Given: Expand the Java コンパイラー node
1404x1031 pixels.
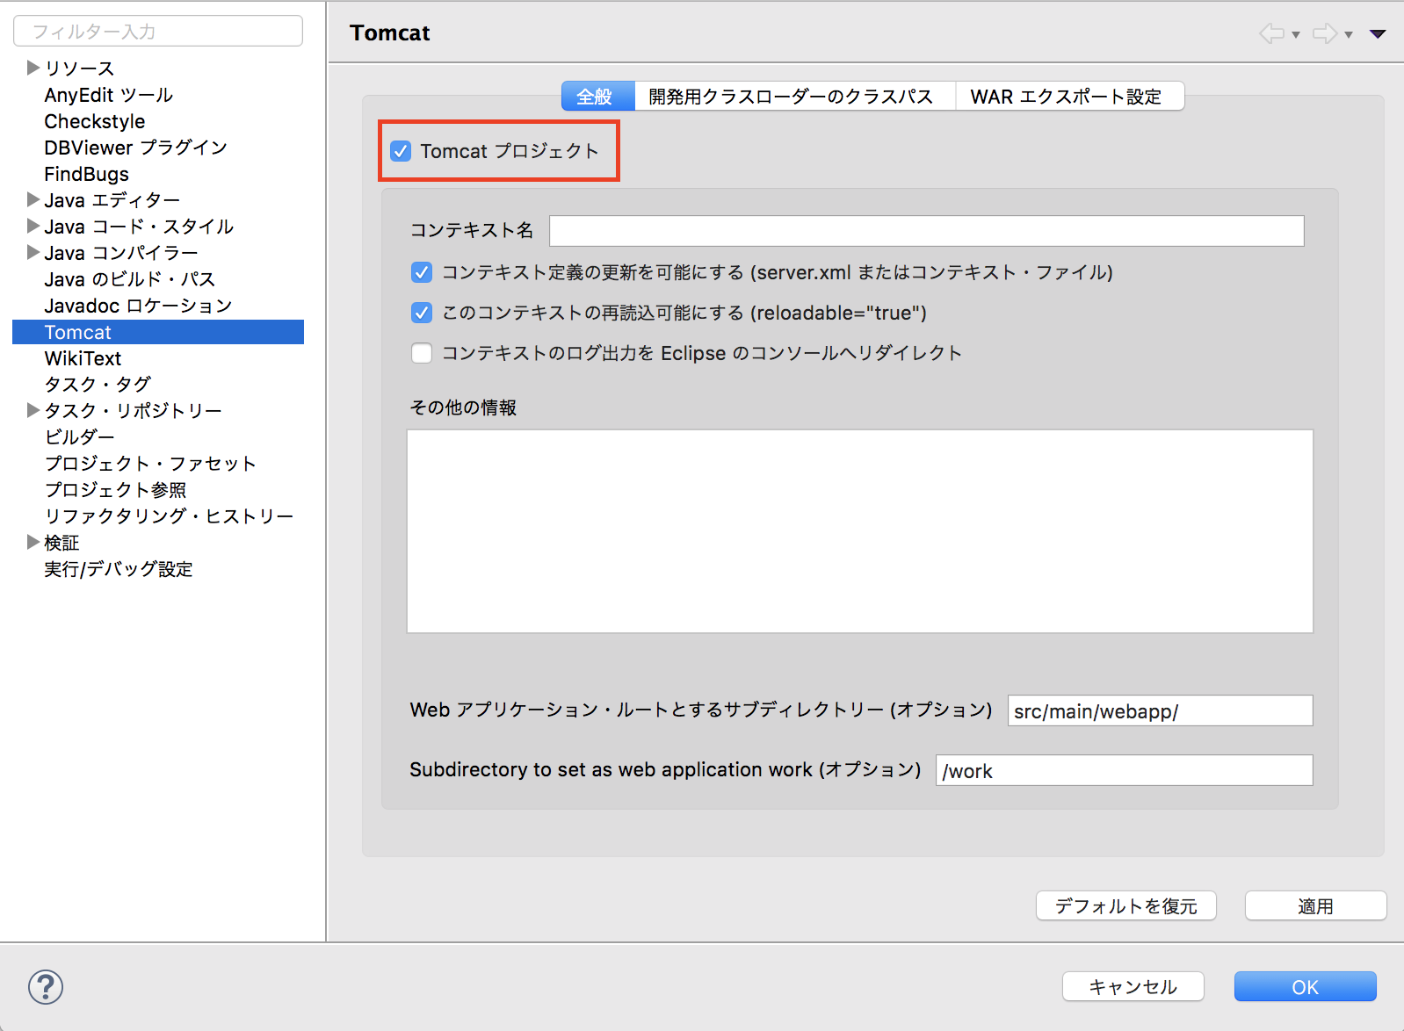Looking at the screenshot, I should [33, 252].
